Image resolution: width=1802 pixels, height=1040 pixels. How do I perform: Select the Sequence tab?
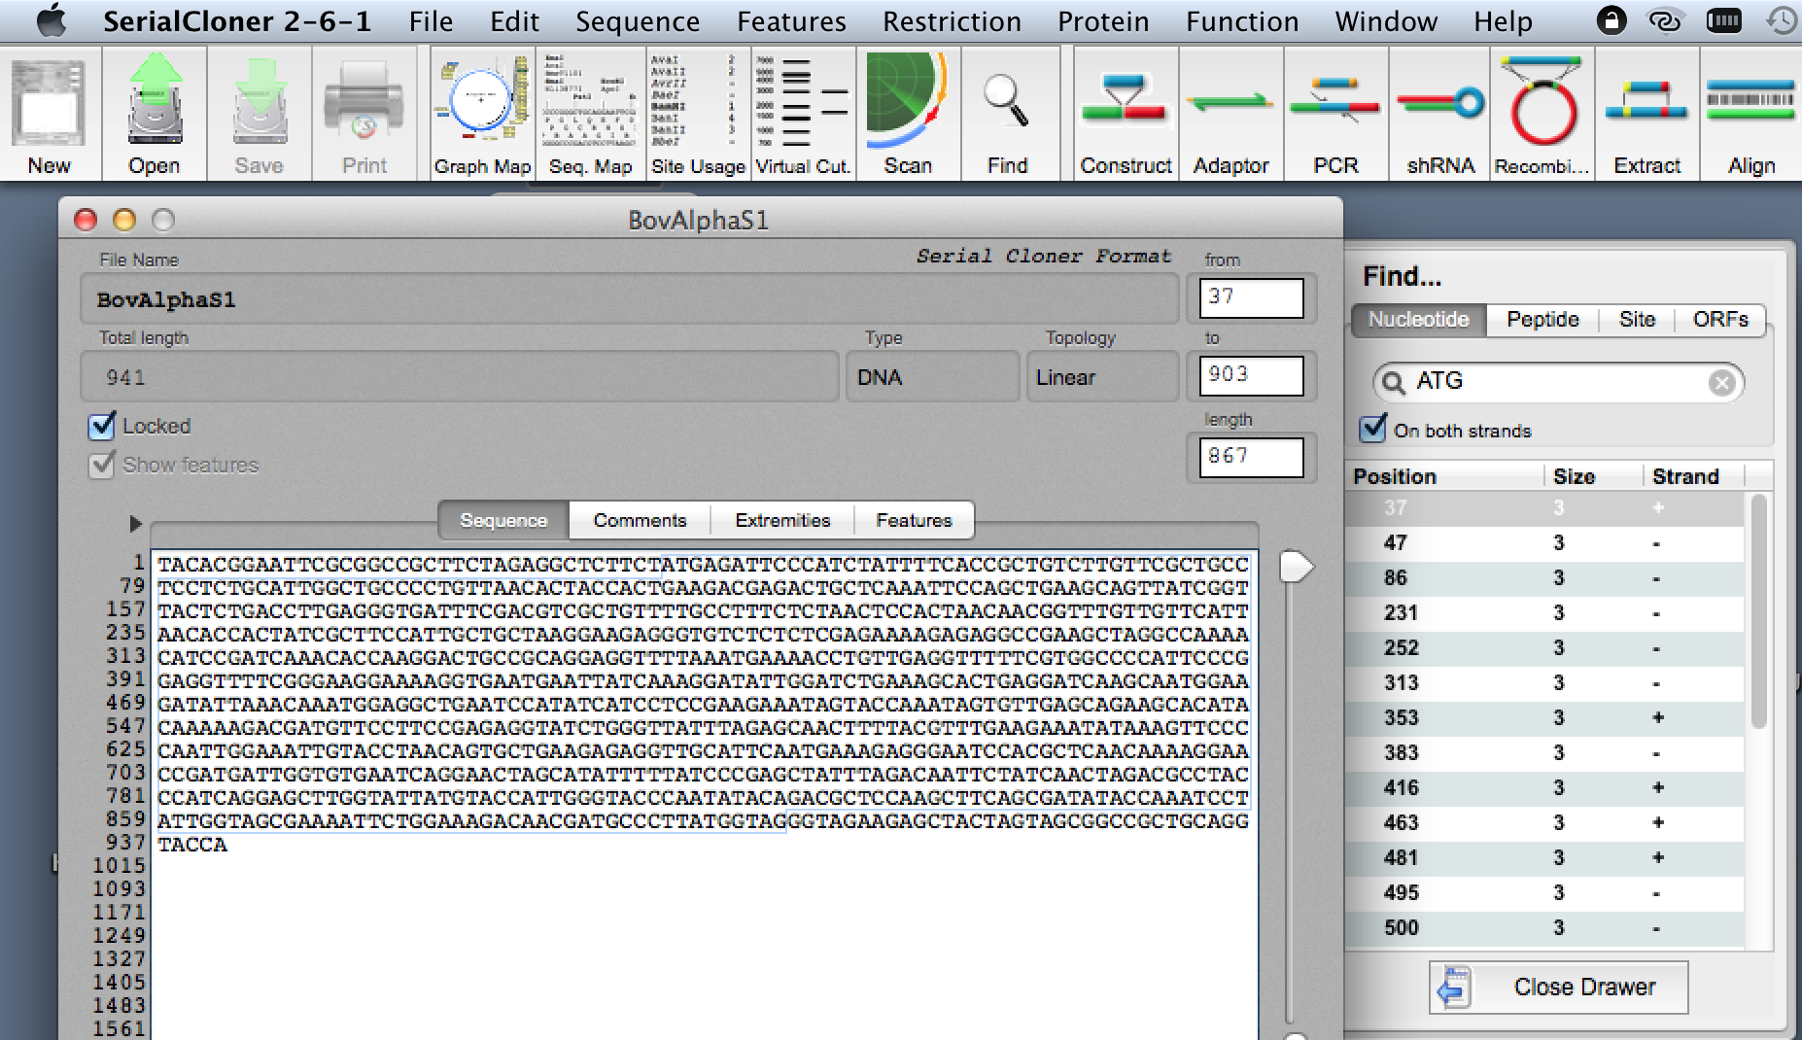tap(503, 520)
